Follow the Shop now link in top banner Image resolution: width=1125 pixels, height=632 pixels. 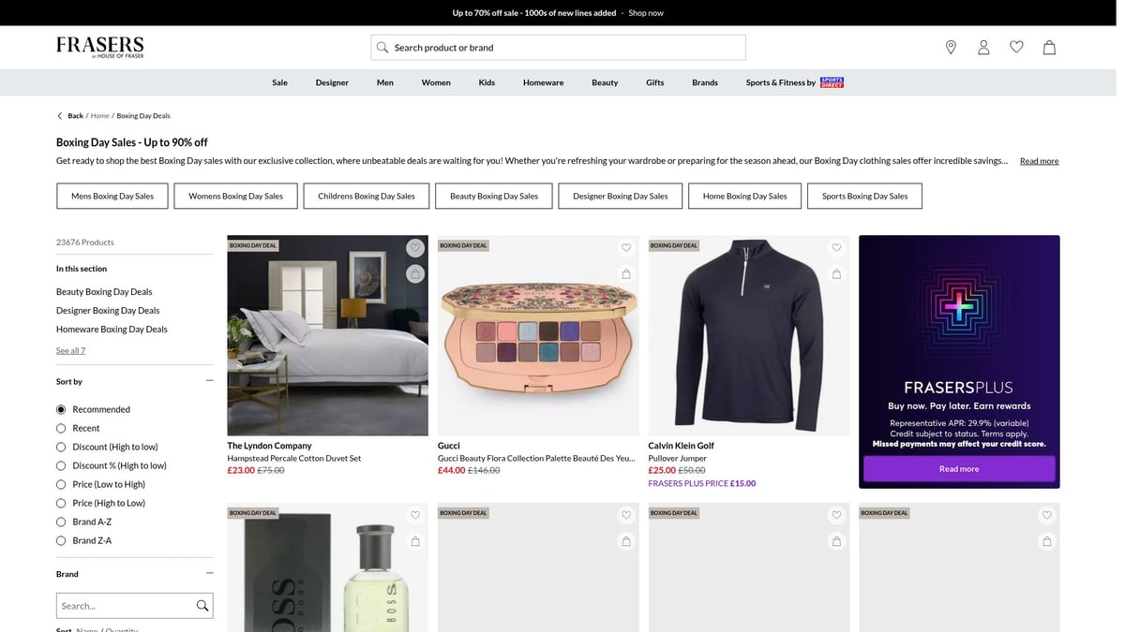click(646, 12)
